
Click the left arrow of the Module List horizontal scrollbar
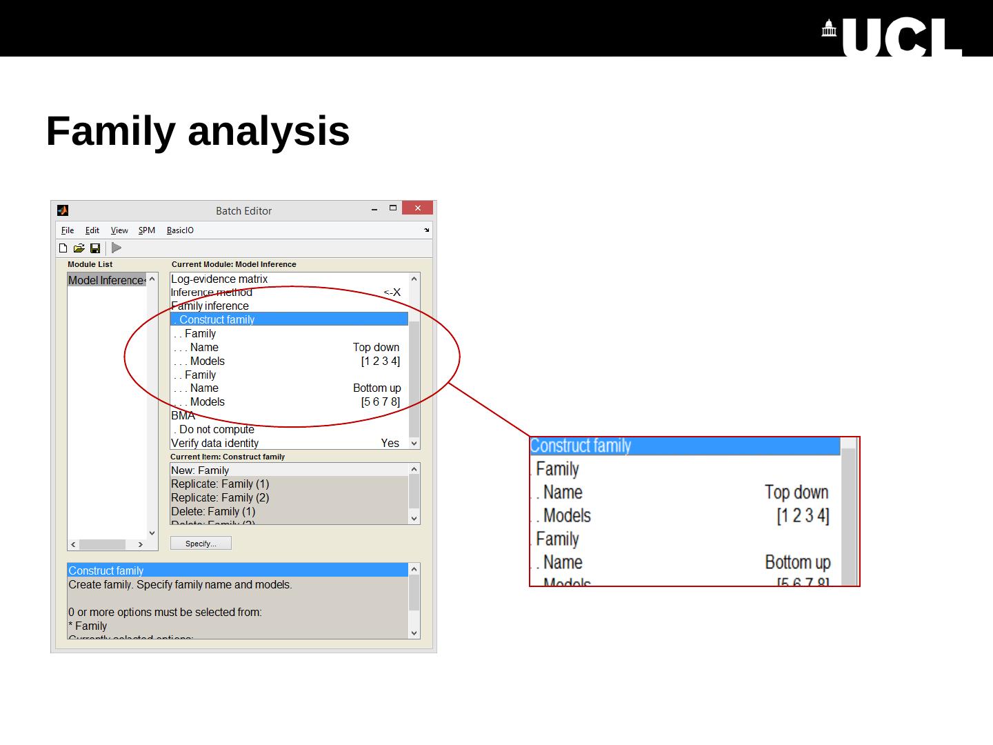click(73, 545)
